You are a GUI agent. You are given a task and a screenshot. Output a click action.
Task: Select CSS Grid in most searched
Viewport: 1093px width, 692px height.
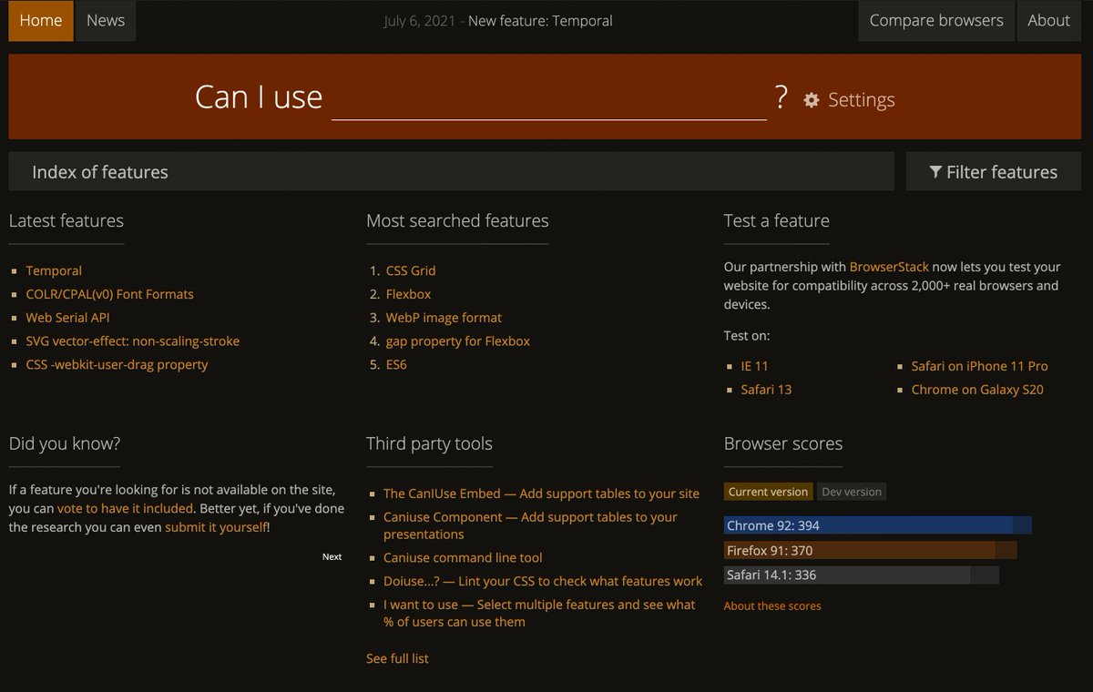411,270
